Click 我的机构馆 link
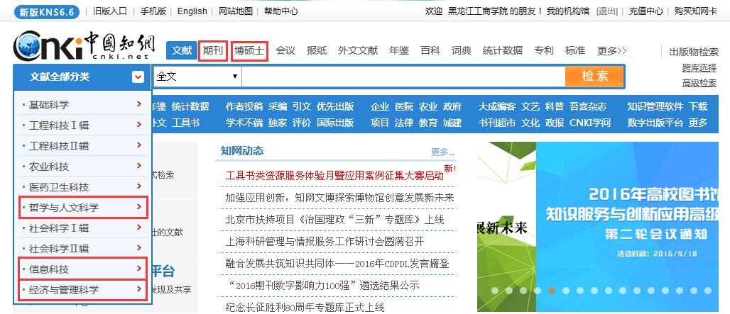Screen dimensions: 730x314 [x=568, y=11]
